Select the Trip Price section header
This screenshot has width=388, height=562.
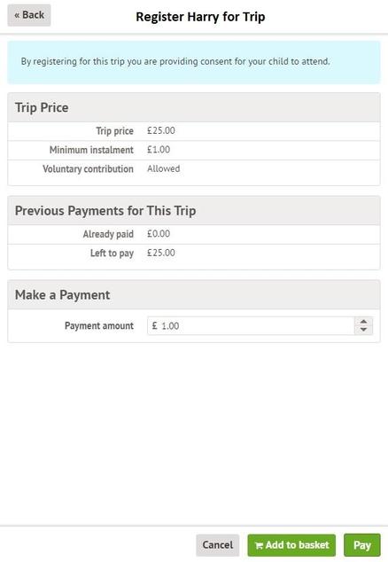[194, 107]
